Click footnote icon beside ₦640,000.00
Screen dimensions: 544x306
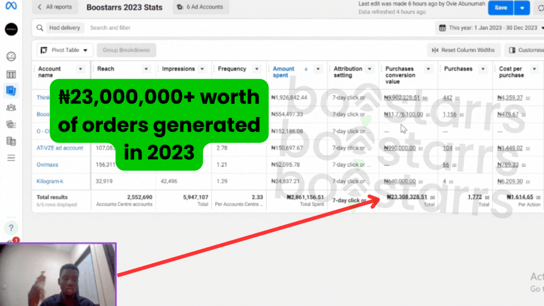coord(421,182)
